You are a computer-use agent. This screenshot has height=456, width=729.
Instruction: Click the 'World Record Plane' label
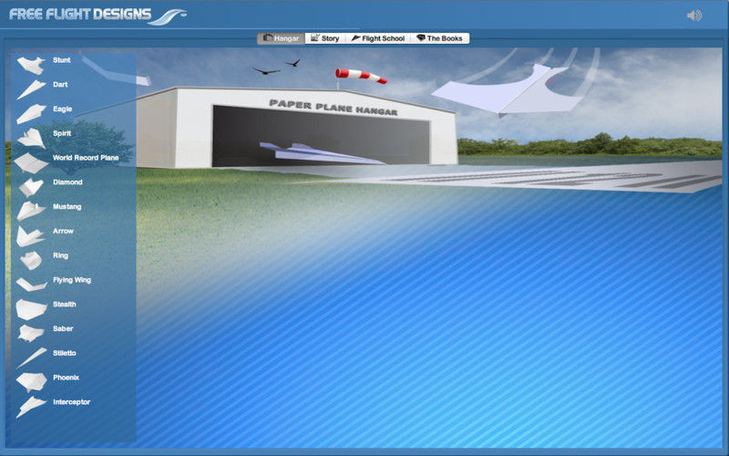(86, 158)
